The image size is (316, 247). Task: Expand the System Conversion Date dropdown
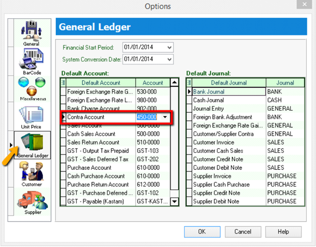tap(169, 59)
